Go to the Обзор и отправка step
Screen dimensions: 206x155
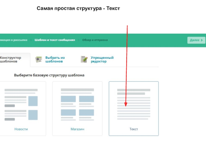[95, 40]
